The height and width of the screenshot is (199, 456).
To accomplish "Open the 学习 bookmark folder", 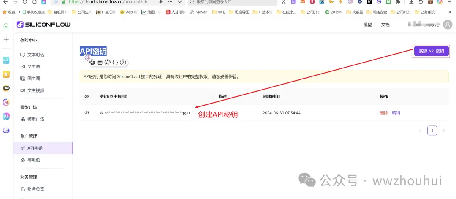I will coord(219,12).
